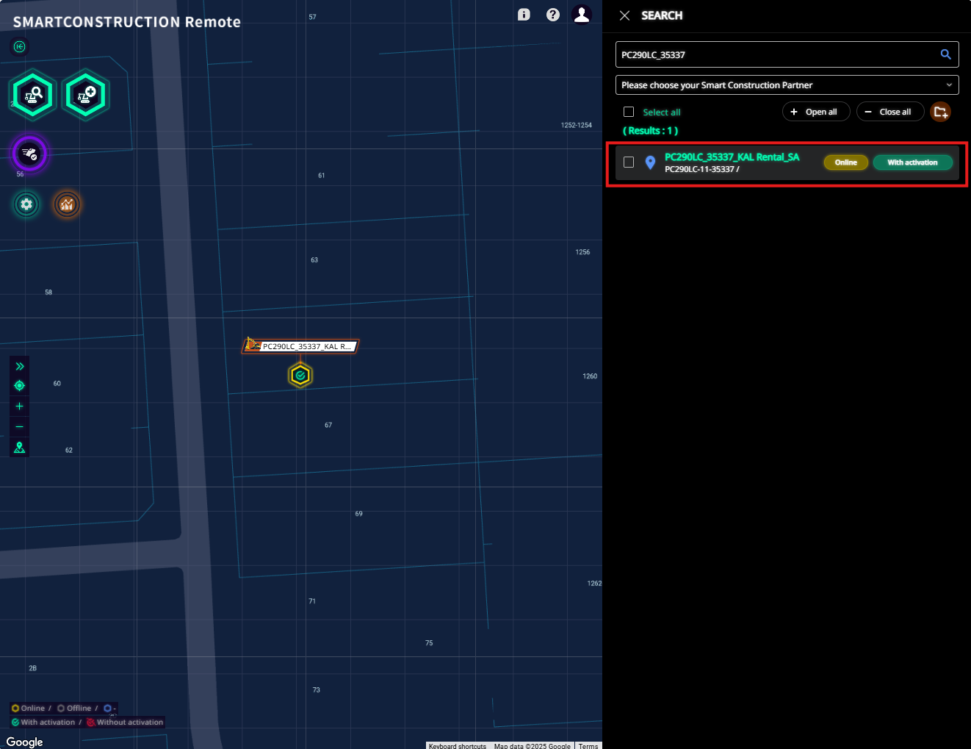Viewport: 971px width, 749px height.
Task: Open the add machine hexagon icon
Action: 86,96
